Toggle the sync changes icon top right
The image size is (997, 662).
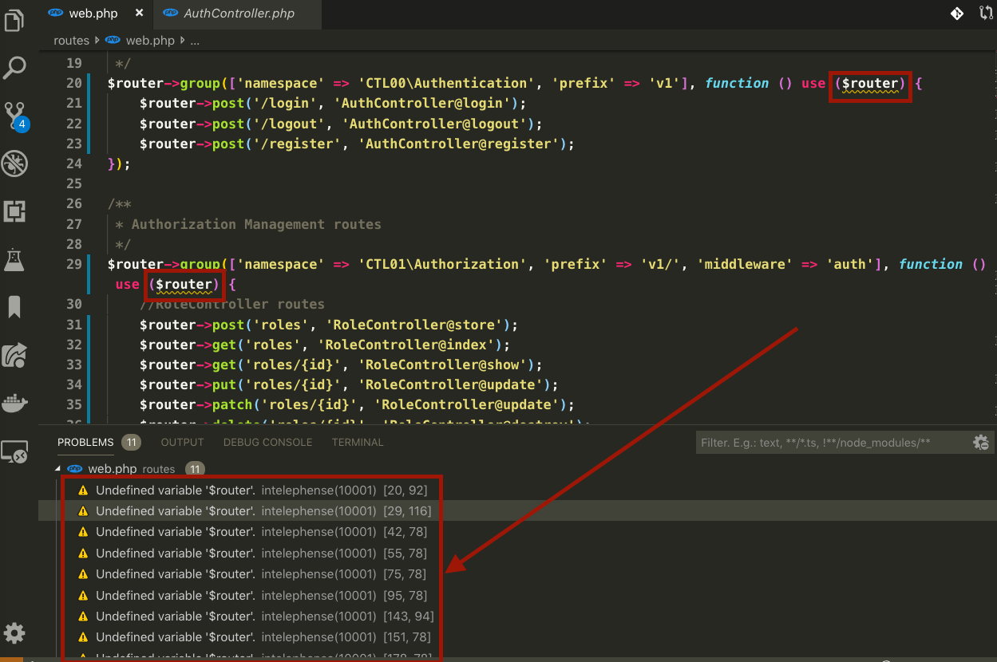point(987,14)
